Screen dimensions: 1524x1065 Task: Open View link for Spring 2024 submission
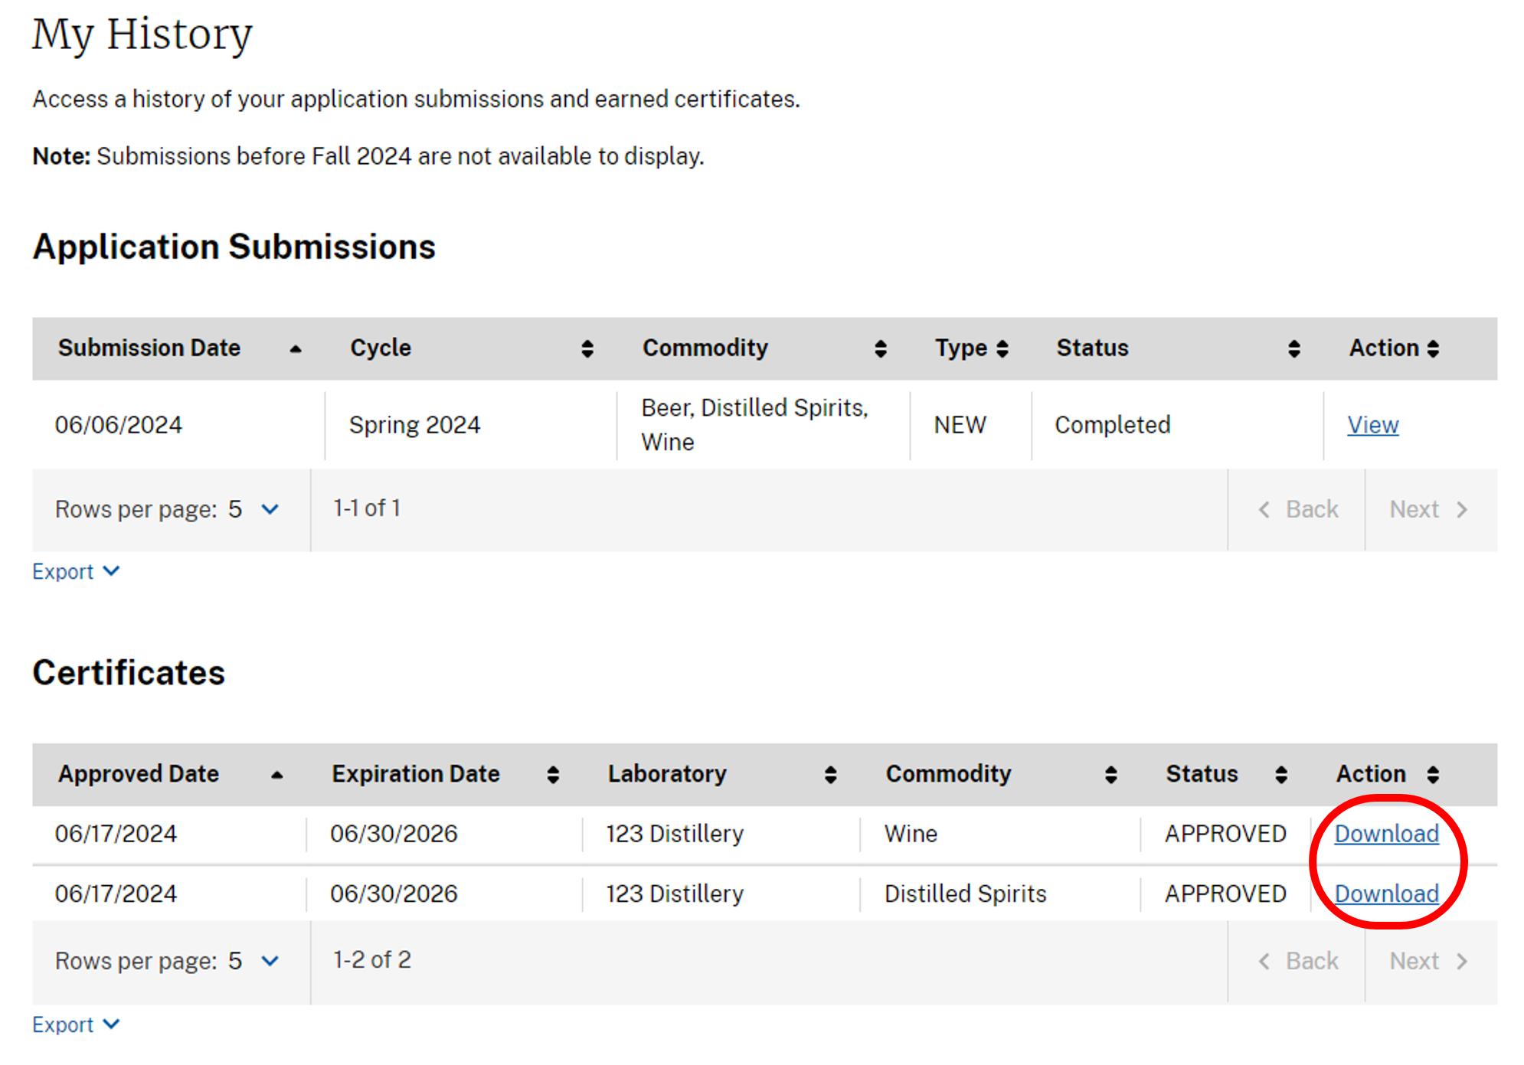[1372, 425]
